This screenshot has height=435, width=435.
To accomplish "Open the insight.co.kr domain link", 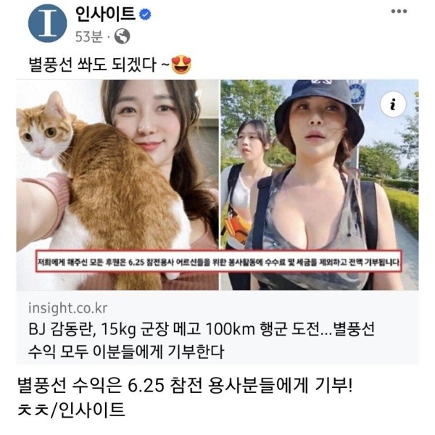I will (67, 309).
